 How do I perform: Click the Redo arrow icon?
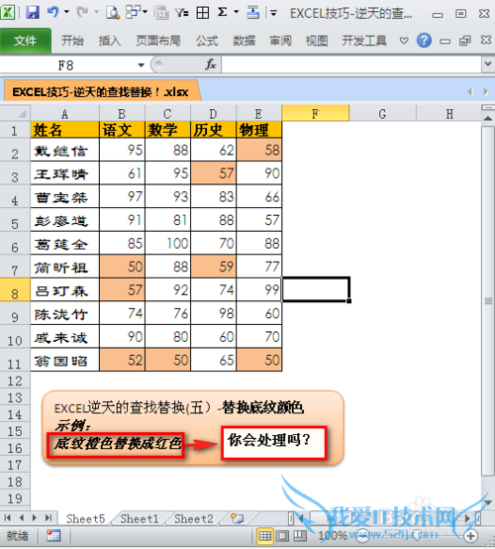pos(82,13)
